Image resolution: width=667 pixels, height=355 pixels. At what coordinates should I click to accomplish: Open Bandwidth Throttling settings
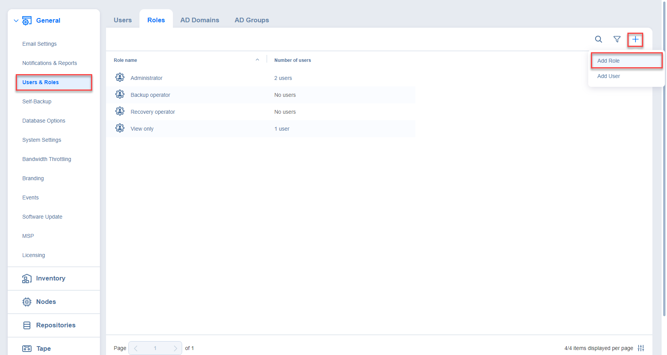tap(46, 159)
